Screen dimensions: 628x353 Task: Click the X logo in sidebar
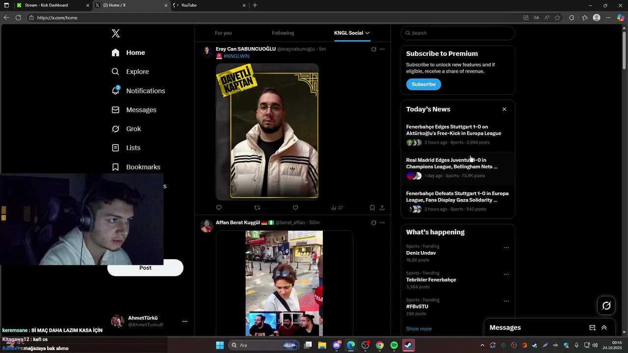click(x=116, y=33)
